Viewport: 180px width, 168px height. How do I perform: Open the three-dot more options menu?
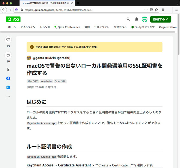(8, 96)
